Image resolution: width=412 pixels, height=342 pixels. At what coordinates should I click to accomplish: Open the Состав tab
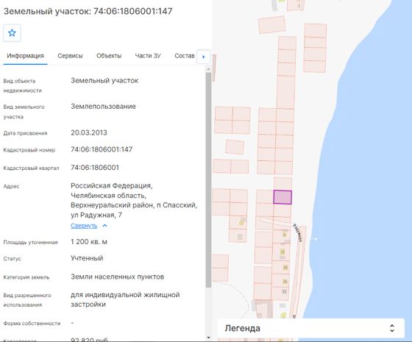185,56
